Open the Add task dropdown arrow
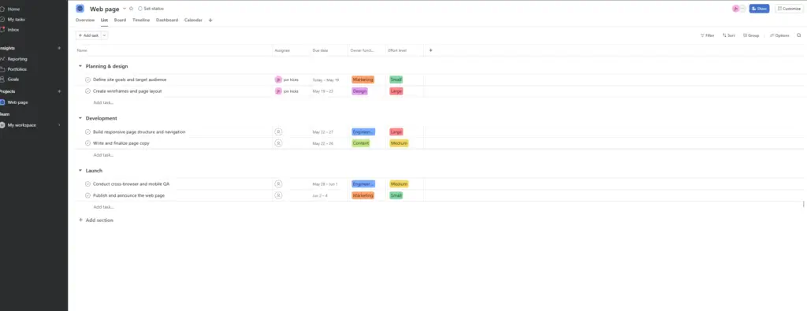Image resolution: width=807 pixels, height=311 pixels. tap(105, 35)
